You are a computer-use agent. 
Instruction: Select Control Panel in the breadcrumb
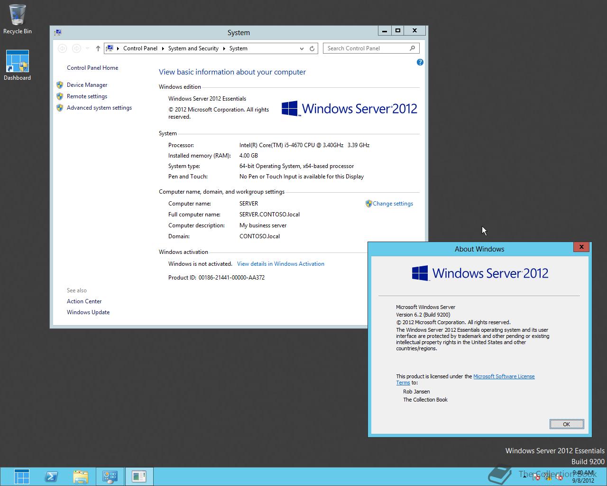coord(140,48)
